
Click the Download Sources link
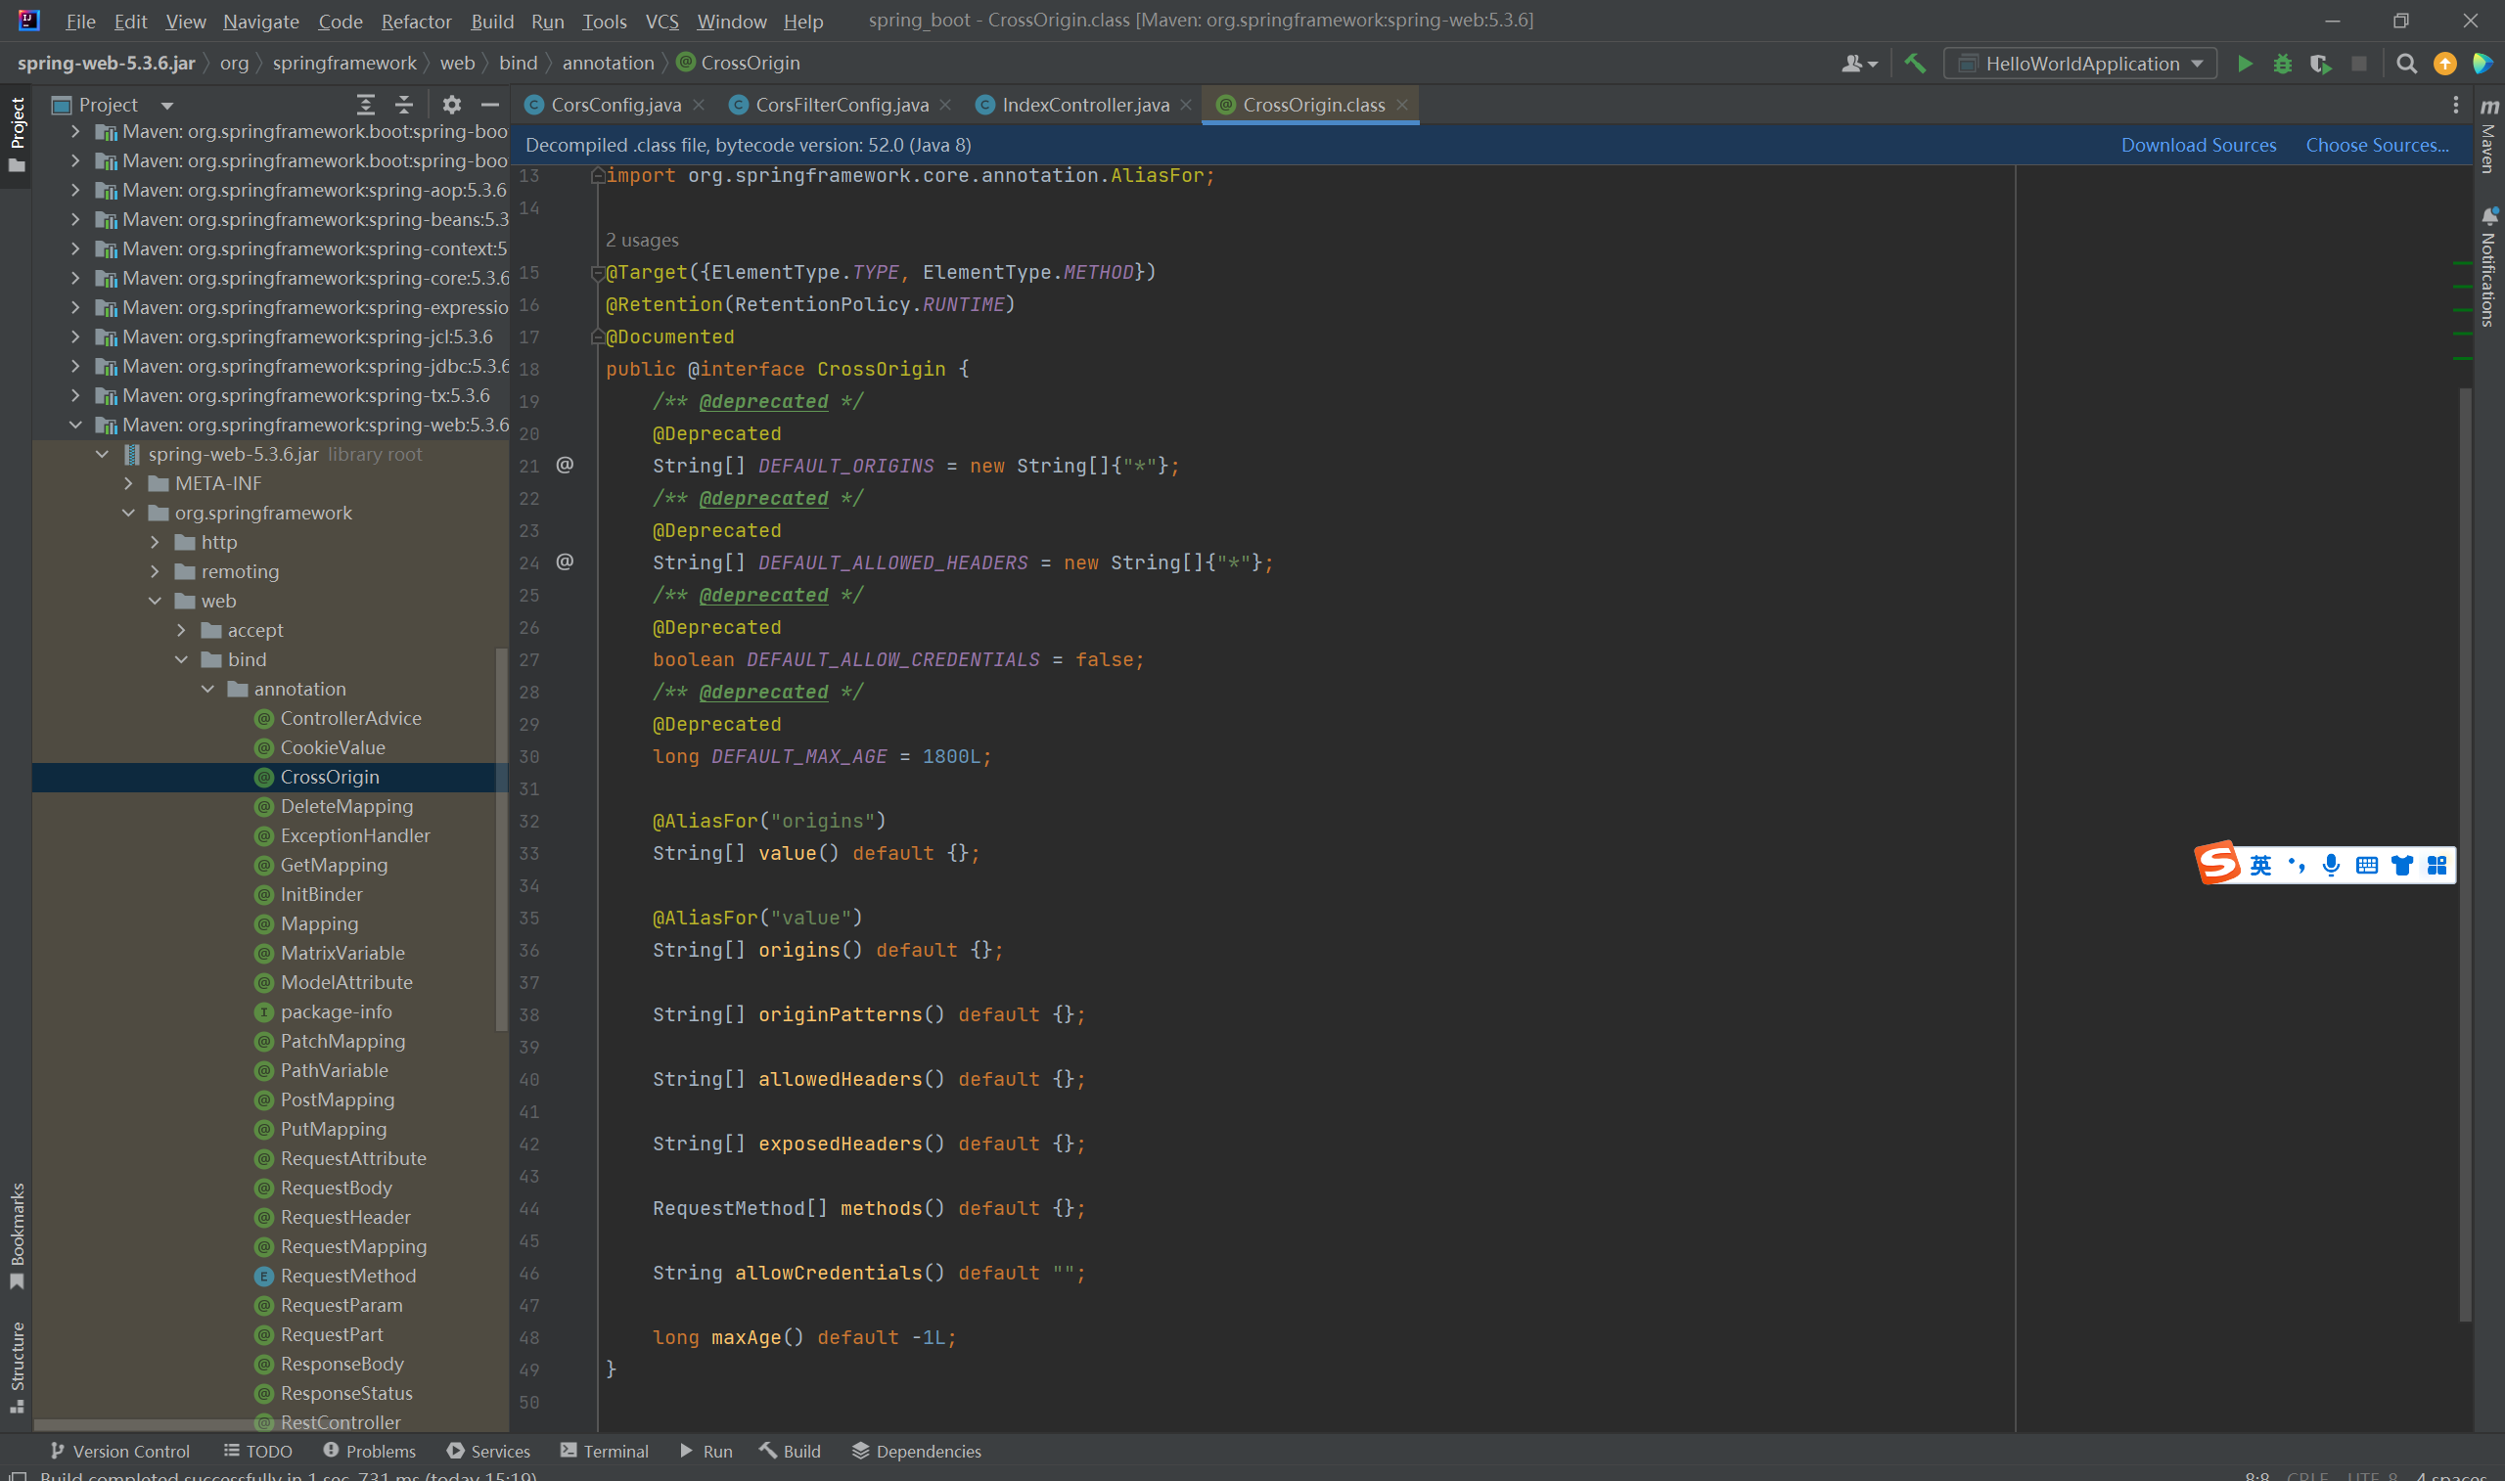[2198, 145]
